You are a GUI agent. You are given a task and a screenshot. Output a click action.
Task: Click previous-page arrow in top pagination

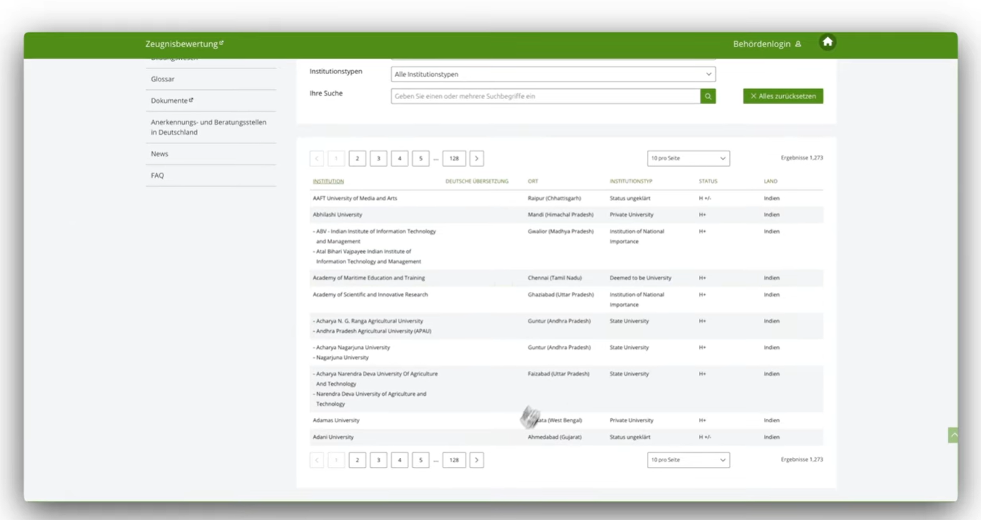pos(317,158)
